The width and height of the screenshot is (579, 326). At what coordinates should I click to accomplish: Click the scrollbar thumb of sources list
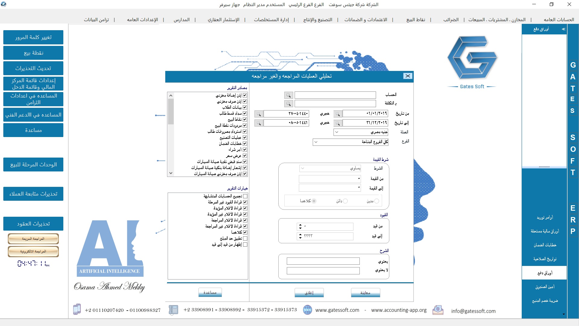(171, 111)
